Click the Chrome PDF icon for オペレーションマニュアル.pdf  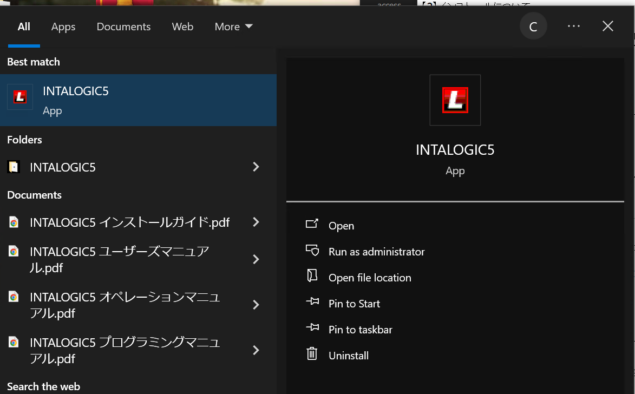click(x=14, y=297)
